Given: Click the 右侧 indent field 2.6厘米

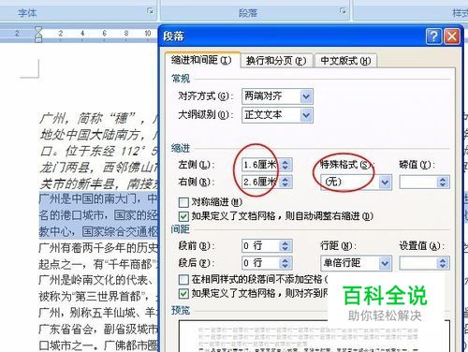Looking at the screenshot, I should 260,182.
